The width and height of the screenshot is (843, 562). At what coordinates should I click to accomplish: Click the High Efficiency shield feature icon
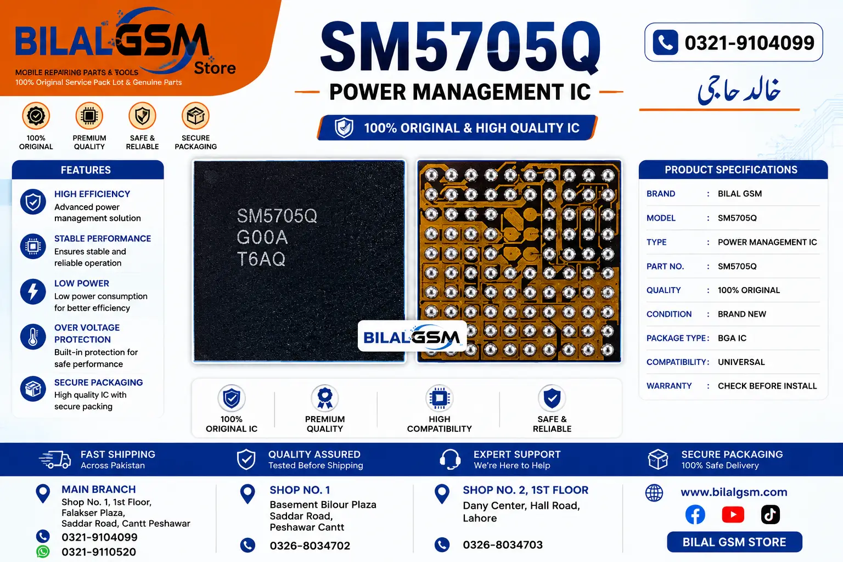tap(33, 202)
